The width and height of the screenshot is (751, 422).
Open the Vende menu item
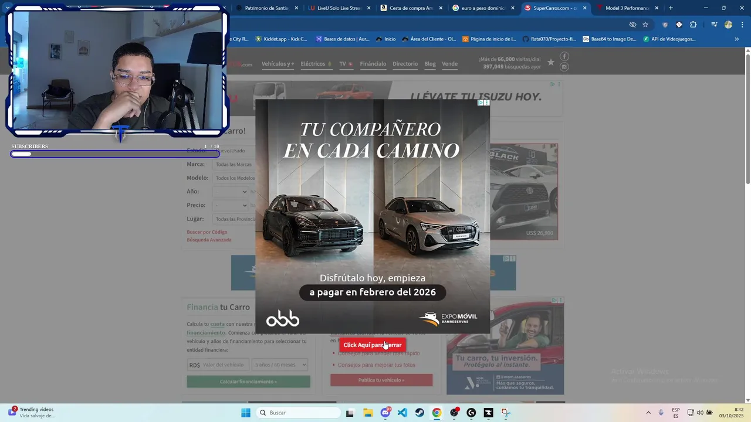click(449, 64)
